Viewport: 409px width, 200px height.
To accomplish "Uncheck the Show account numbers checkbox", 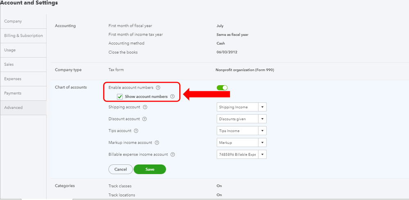I will point(120,97).
